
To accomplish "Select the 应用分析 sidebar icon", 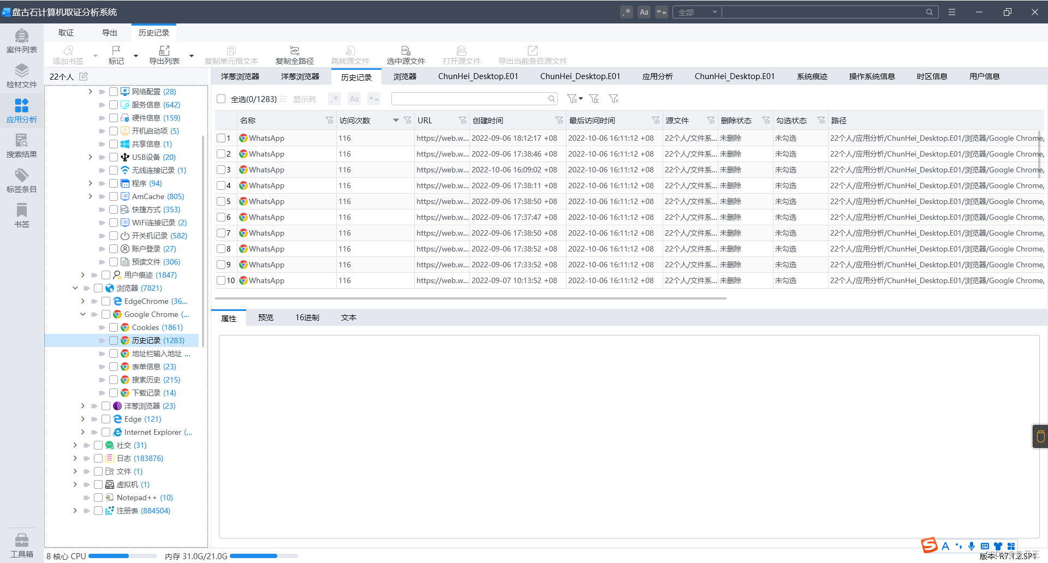I will tap(22, 111).
